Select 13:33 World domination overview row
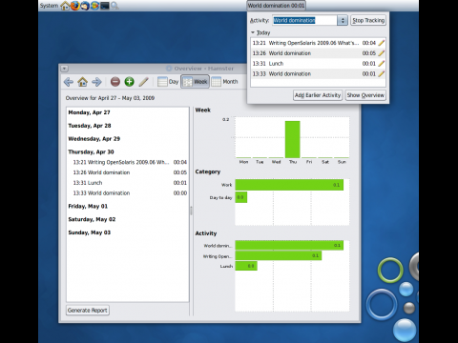458x343 pixels. click(x=128, y=193)
